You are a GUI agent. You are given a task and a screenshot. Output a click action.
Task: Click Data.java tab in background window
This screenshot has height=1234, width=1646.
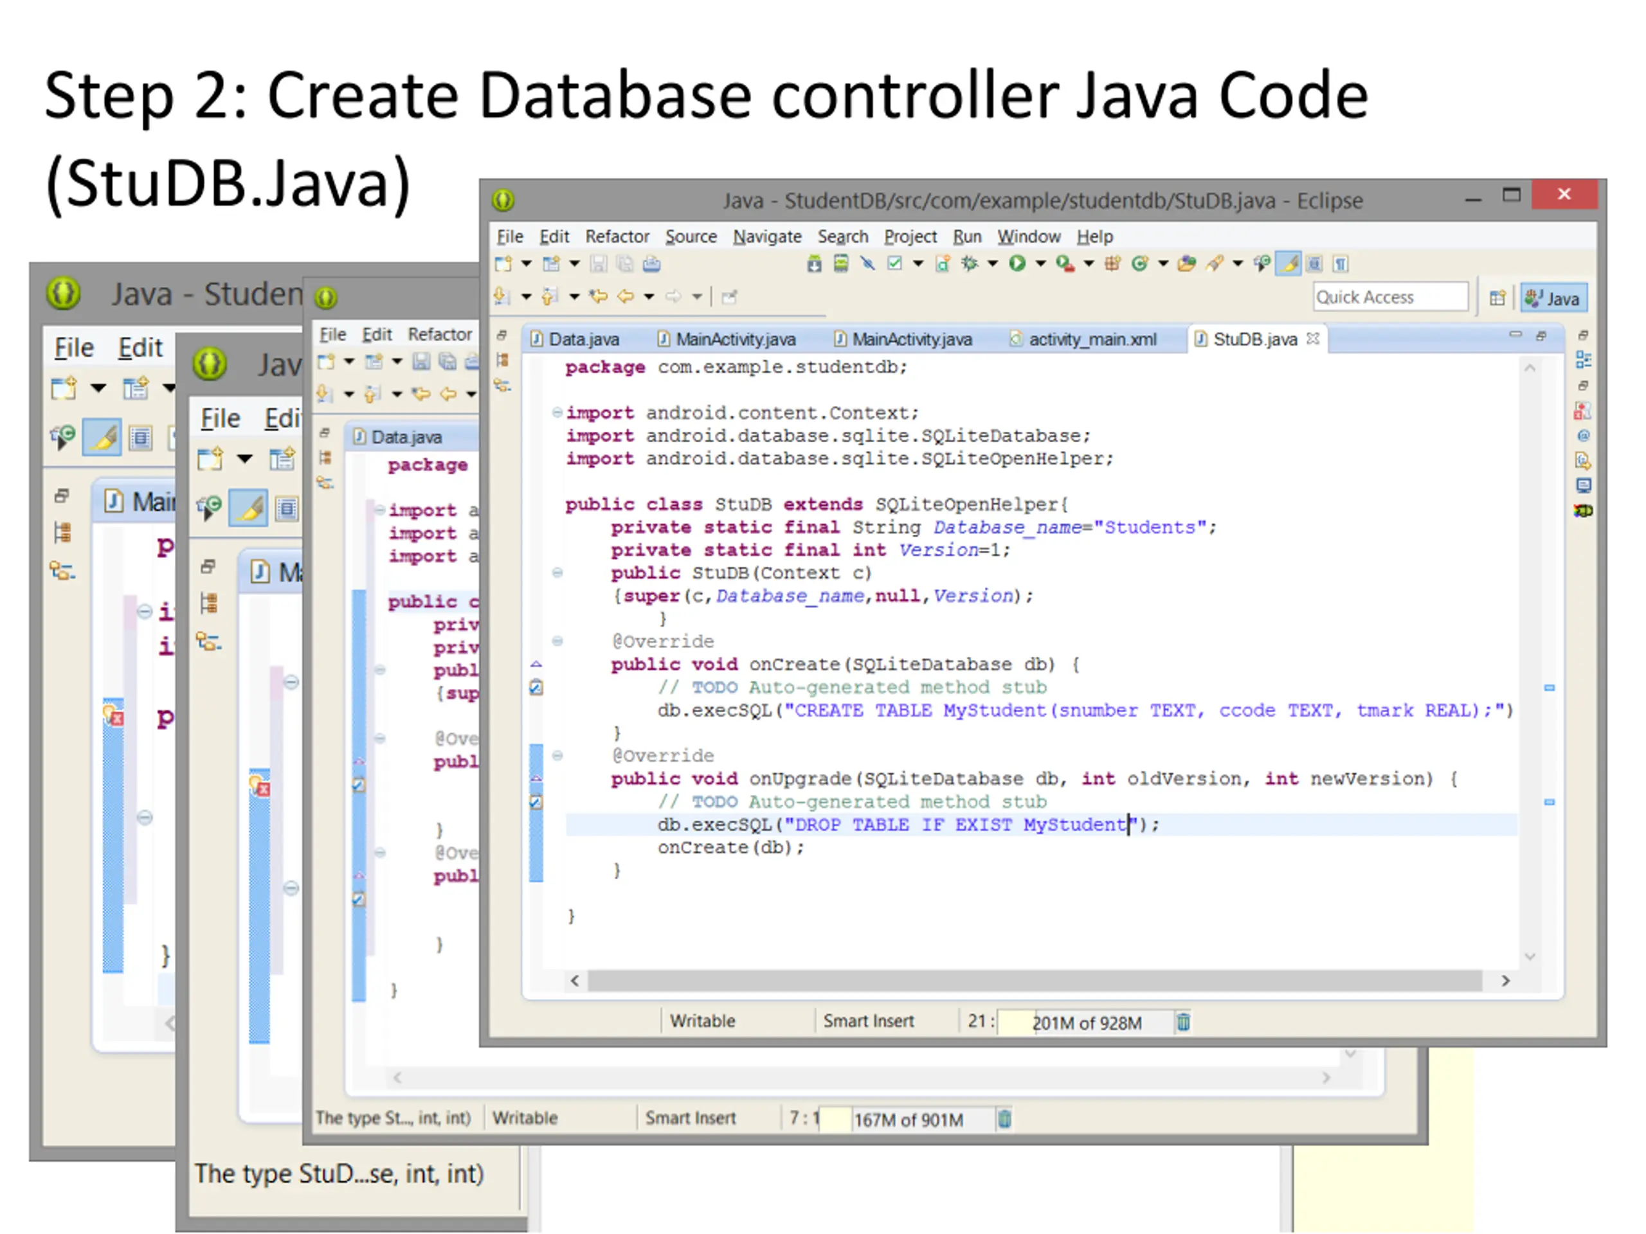pyautogui.click(x=406, y=438)
